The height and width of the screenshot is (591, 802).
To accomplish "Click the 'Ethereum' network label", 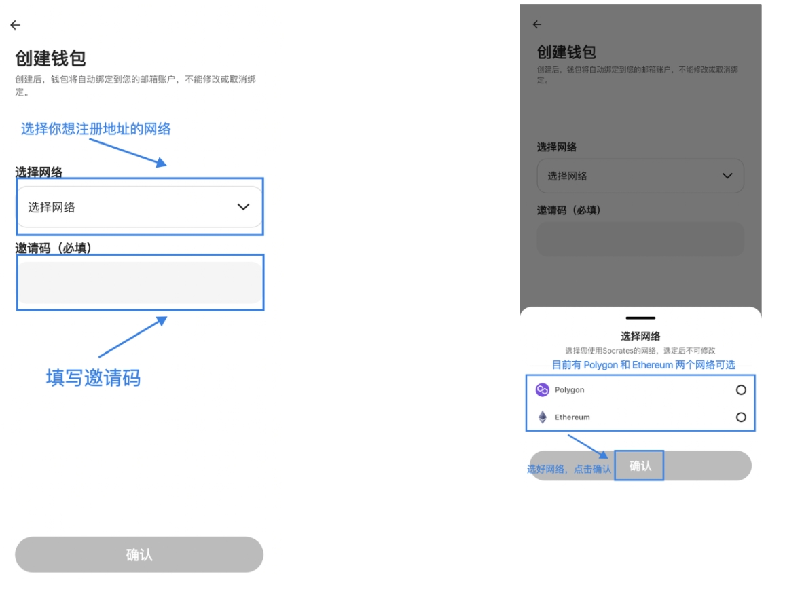I will click(x=572, y=417).
